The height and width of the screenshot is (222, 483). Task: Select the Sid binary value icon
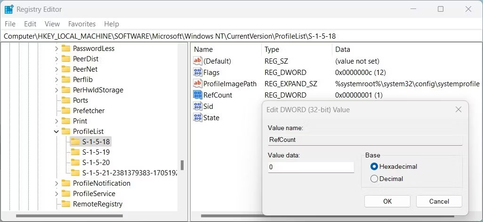[x=197, y=106]
